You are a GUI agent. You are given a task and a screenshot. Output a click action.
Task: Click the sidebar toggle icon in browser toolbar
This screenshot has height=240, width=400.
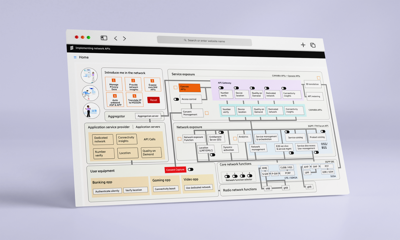tap(104, 38)
